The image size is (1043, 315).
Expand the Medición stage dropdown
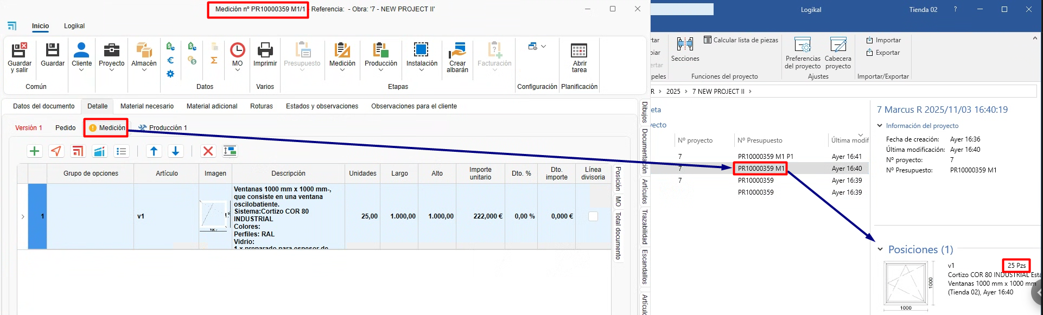(342, 70)
